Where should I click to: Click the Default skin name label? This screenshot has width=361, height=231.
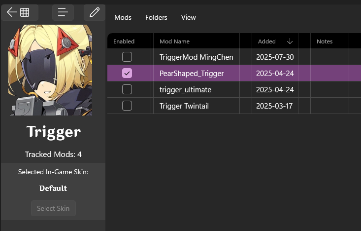point(53,189)
